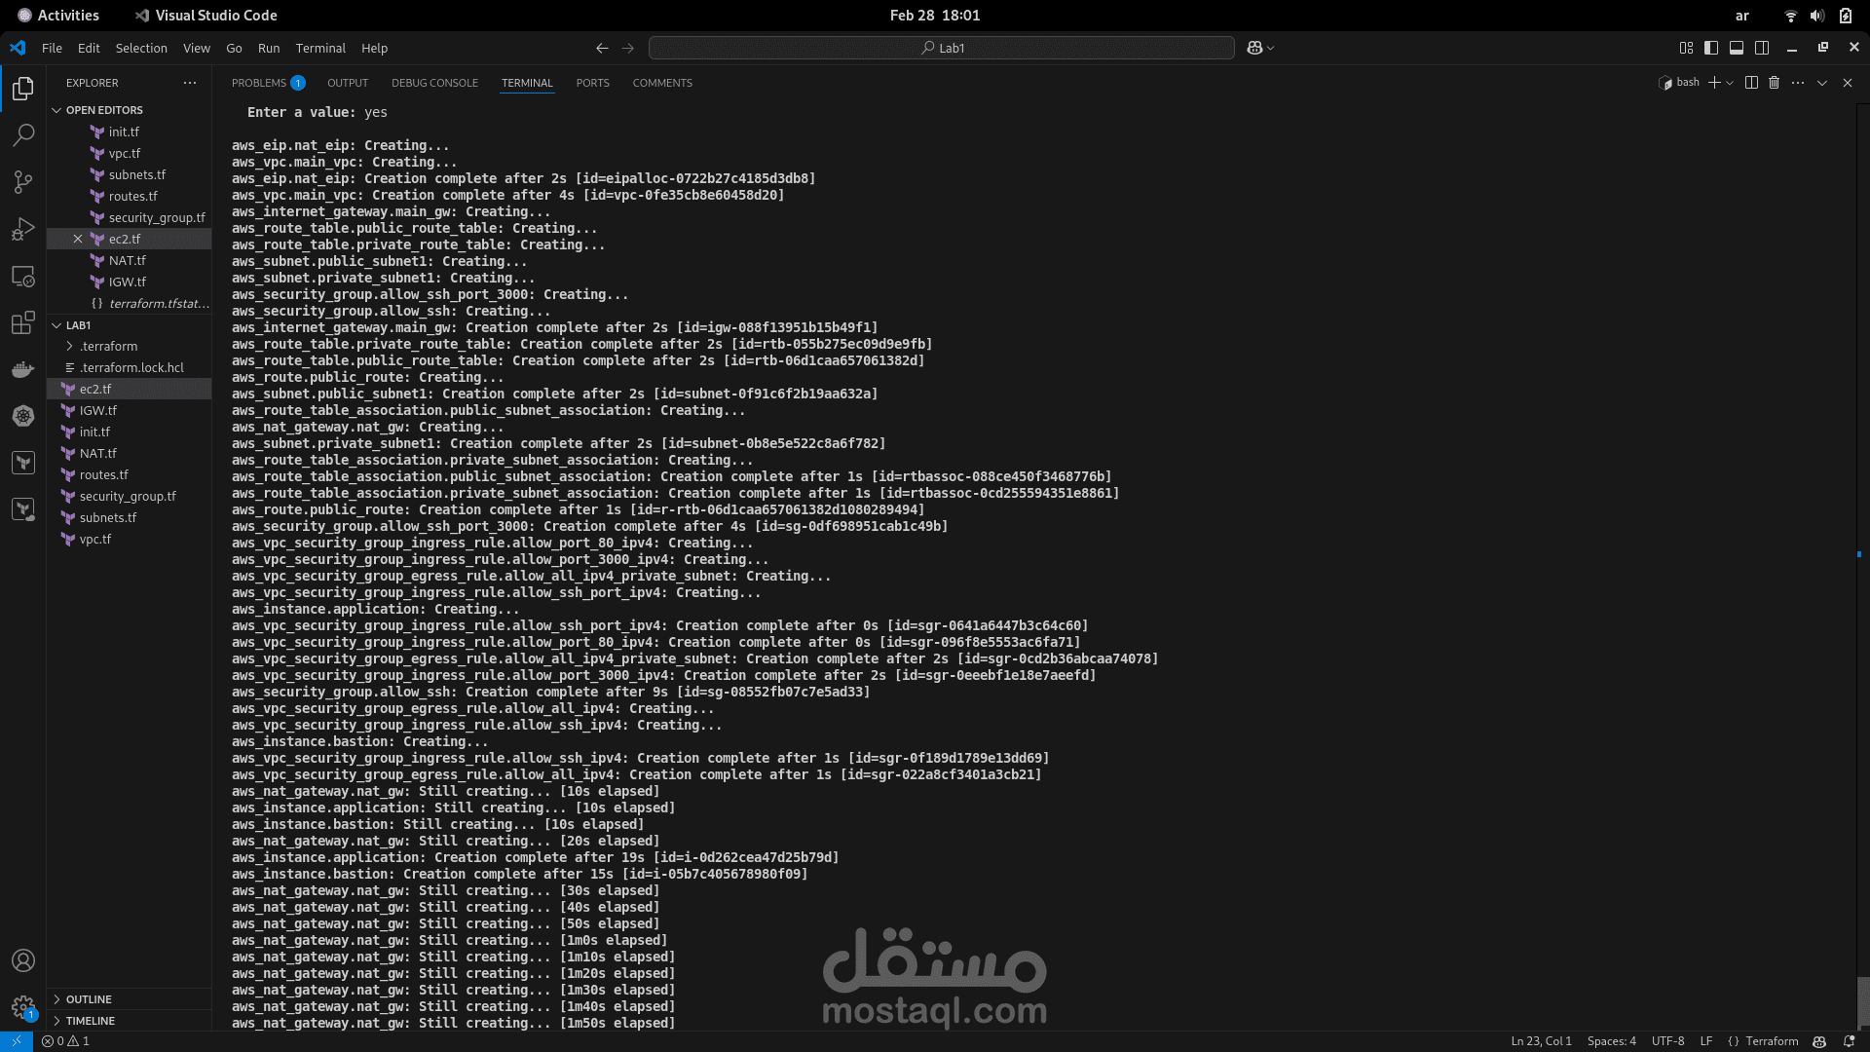Click the remote window status bar icon
Image resolution: width=1870 pixels, height=1052 pixels.
click(x=17, y=1041)
